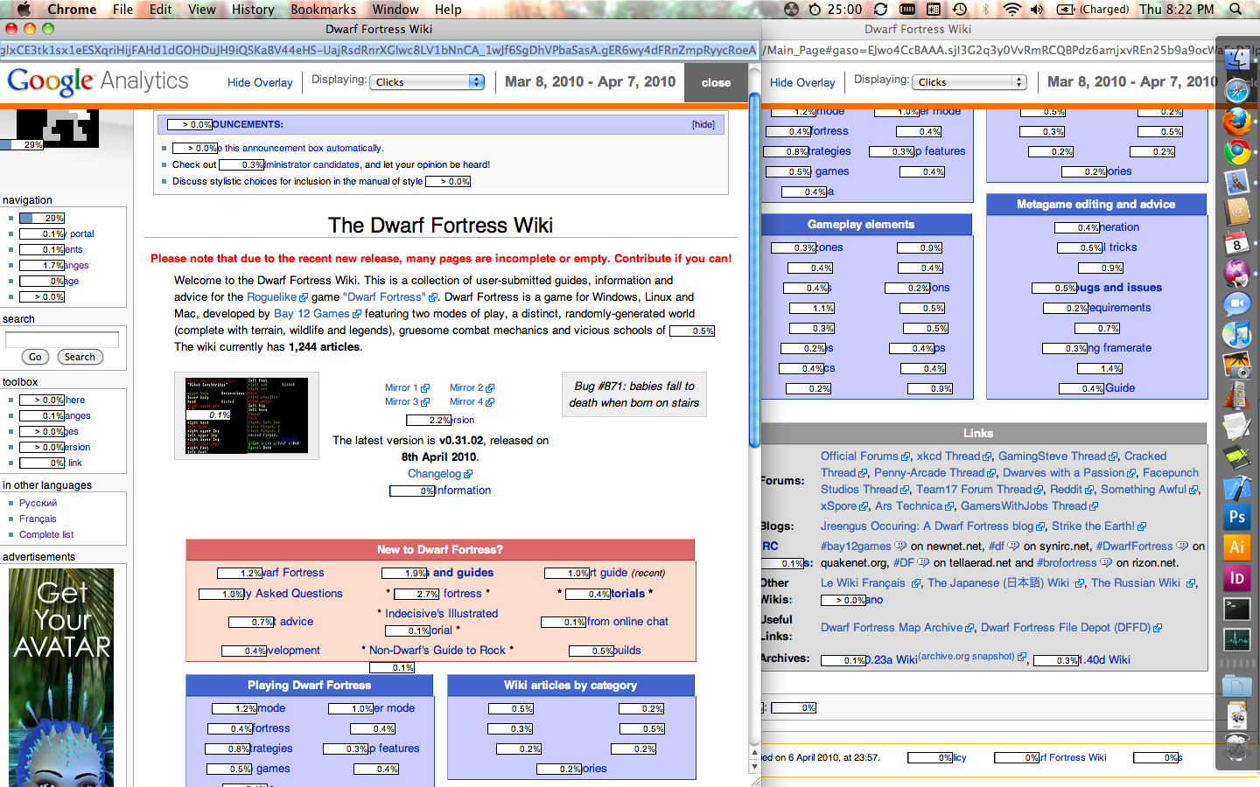This screenshot has width=1260, height=787.
Task: Launch Illustrator from the Dock
Action: tap(1237, 547)
